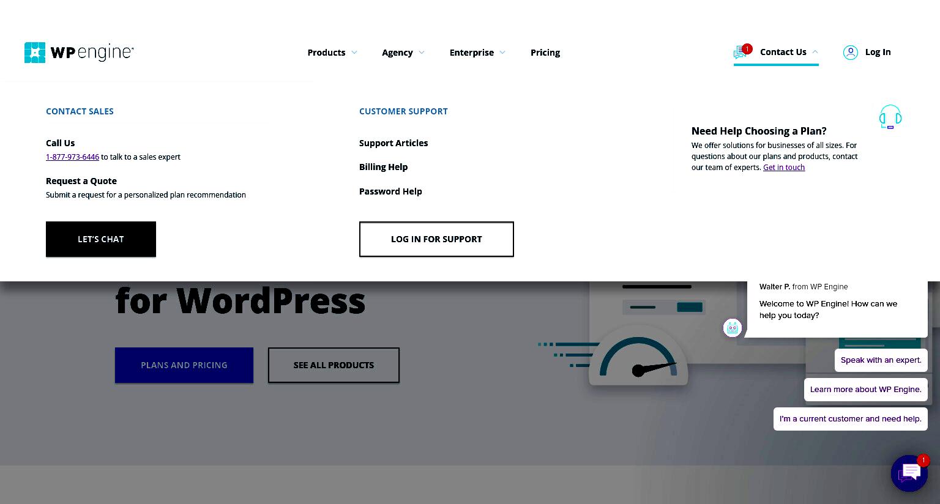The image size is (940, 504).
Task: Click the chat notification icon beside Contact Us
Action: 742,52
